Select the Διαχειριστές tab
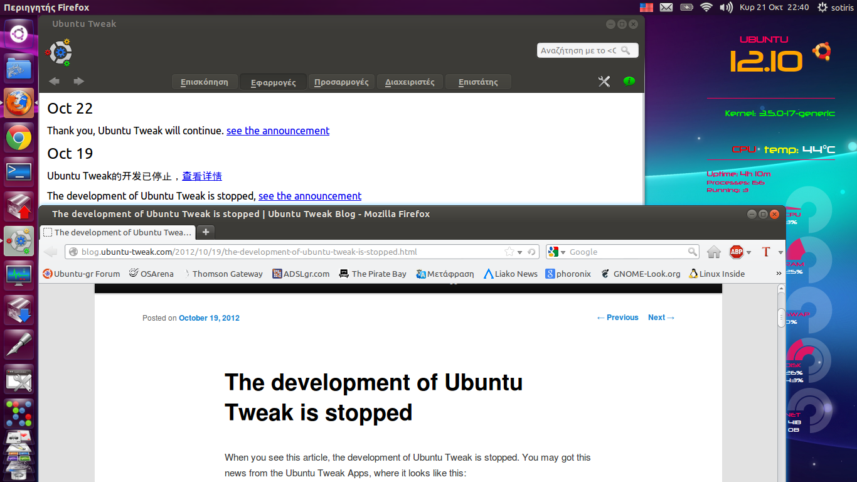Image resolution: width=857 pixels, height=482 pixels. (410, 82)
